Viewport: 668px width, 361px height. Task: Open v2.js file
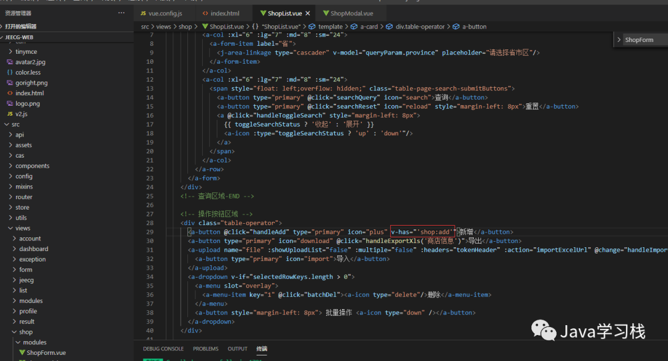[21, 114]
